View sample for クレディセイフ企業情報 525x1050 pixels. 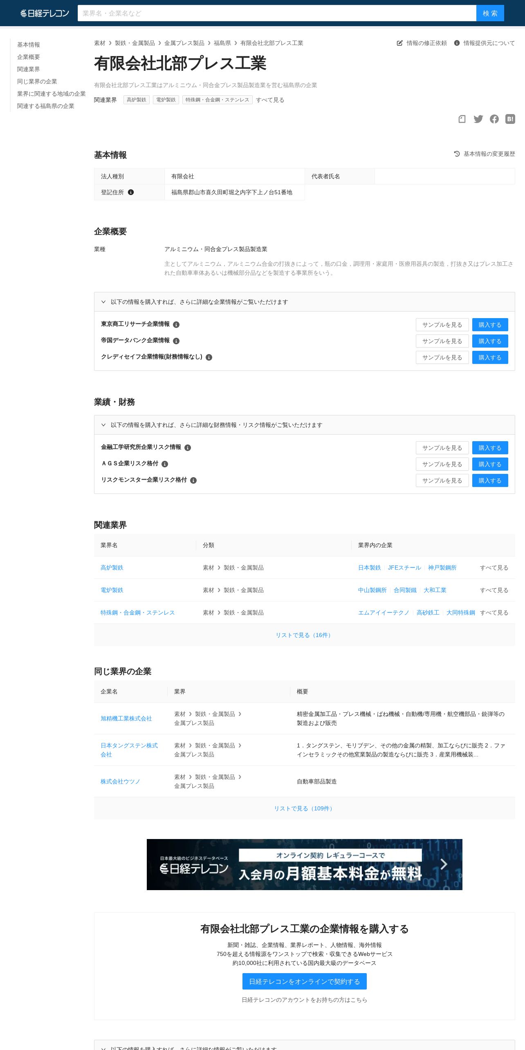click(x=442, y=357)
